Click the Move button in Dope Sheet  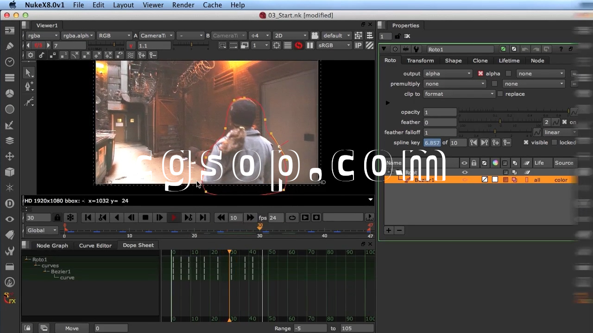click(x=72, y=328)
